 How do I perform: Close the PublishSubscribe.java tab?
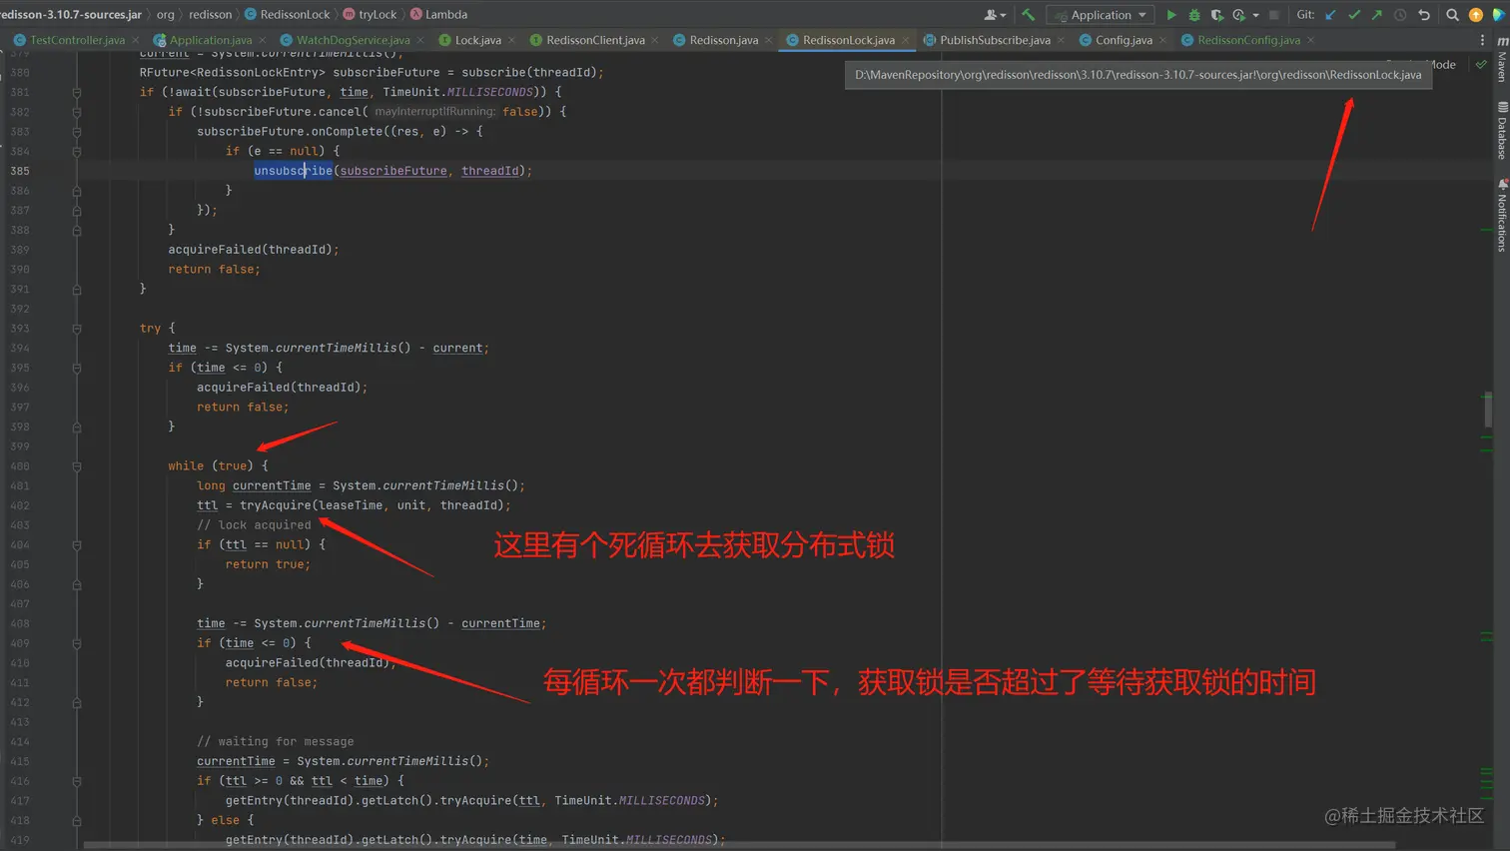coord(1060,40)
